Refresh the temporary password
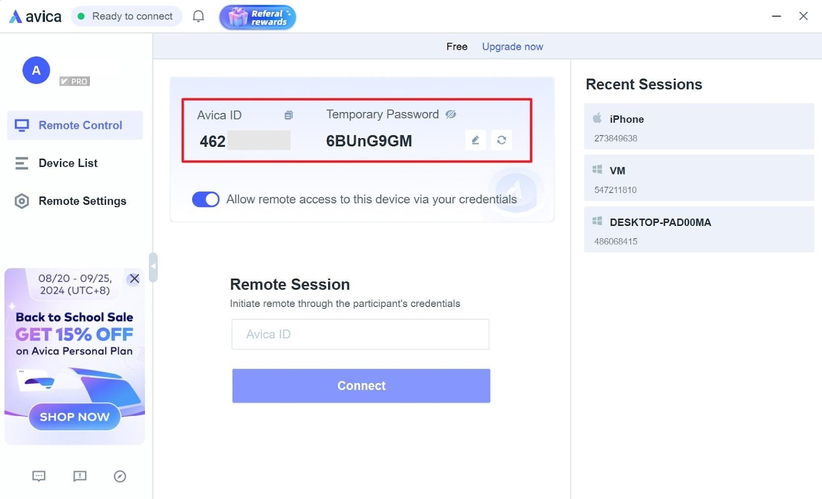 (501, 140)
